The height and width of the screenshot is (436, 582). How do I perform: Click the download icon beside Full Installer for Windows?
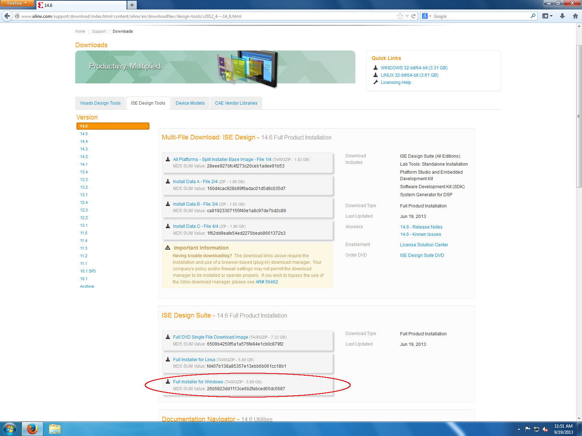tap(168, 381)
